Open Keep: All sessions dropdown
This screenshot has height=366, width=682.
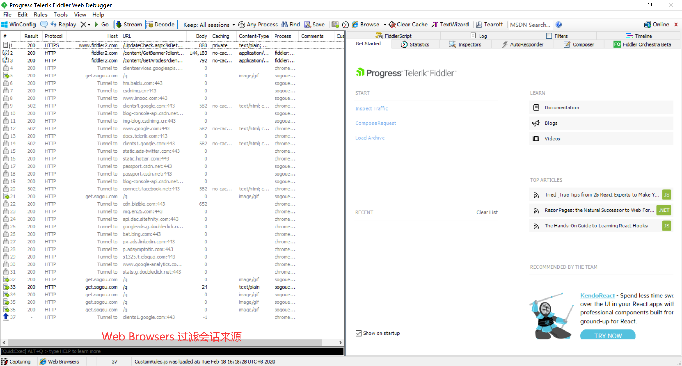(209, 25)
